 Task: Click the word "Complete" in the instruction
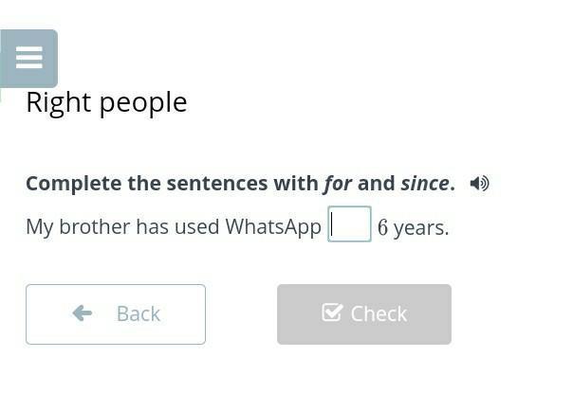[73, 184]
